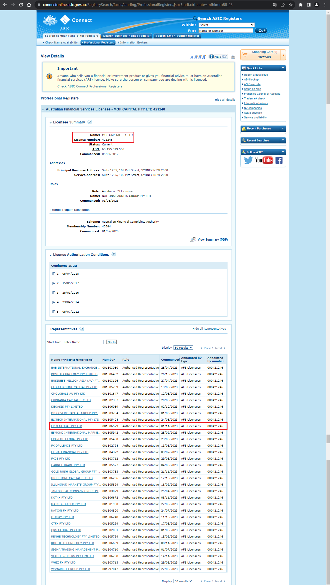Open help for Licence Authorisation Conditions
Image resolution: width=330 pixels, height=585 pixels.
tap(113, 254)
